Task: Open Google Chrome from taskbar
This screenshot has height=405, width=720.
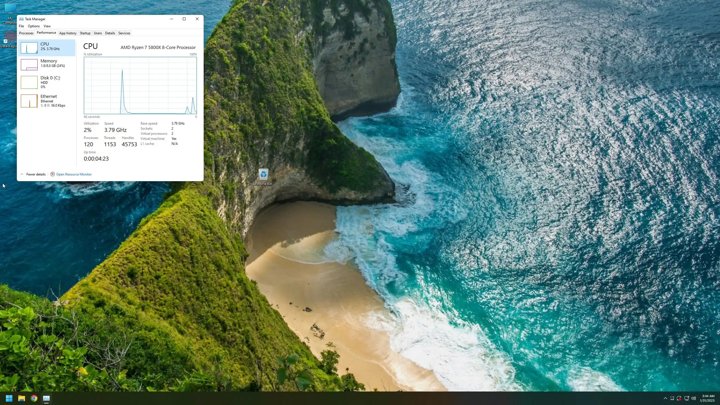Action: pyautogui.click(x=34, y=398)
